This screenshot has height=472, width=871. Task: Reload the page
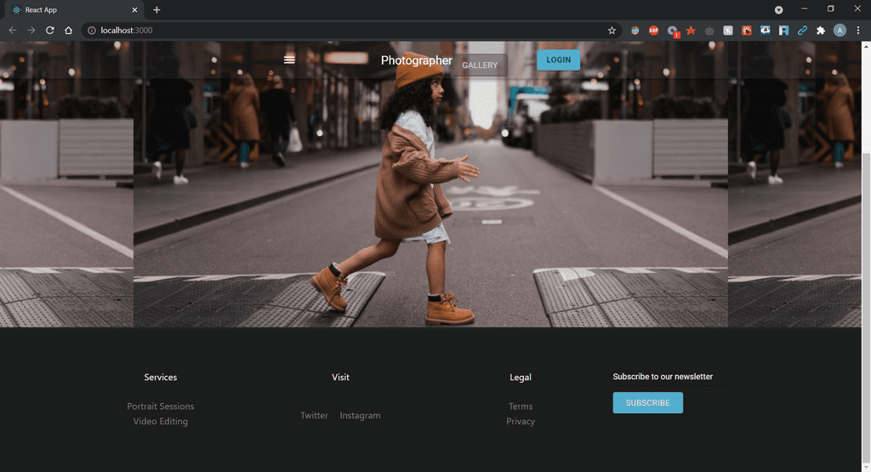50,31
